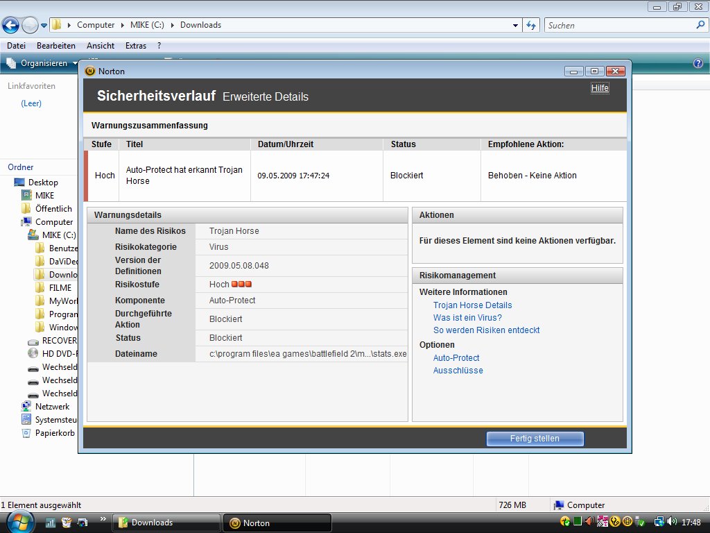Expand quick launch overflow chevron
The image size is (710, 533).
tap(103, 519)
